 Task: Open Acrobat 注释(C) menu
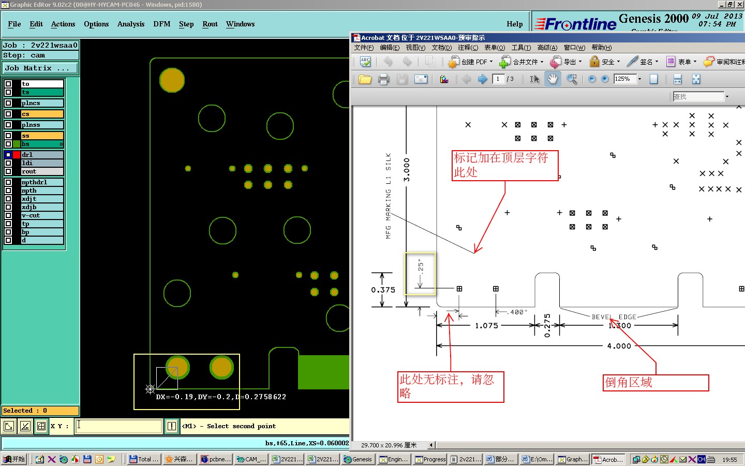click(x=468, y=48)
